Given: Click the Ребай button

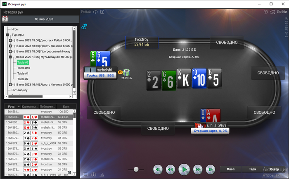Looking at the screenshot, I should click(x=86, y=12).
